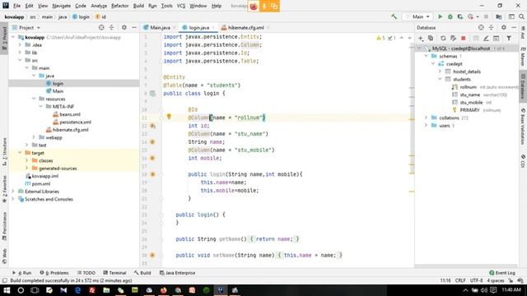Screen dimensions: 527x296
Task: Open Task View in Windows taskbar
Action: pyautogui.click(x=35, y=290)
